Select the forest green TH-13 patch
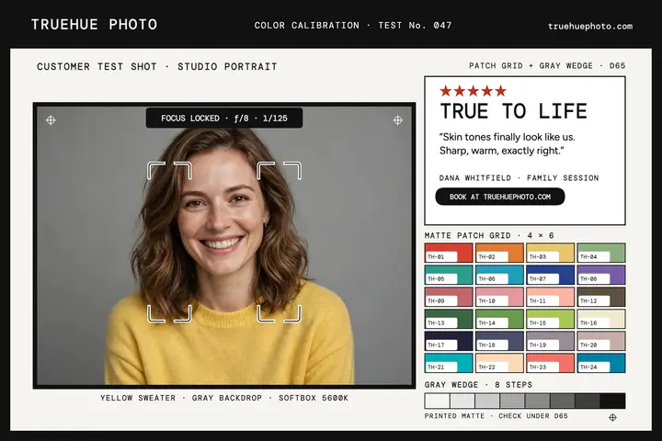Screen dimensions: 662x441 tap(449, 319)
